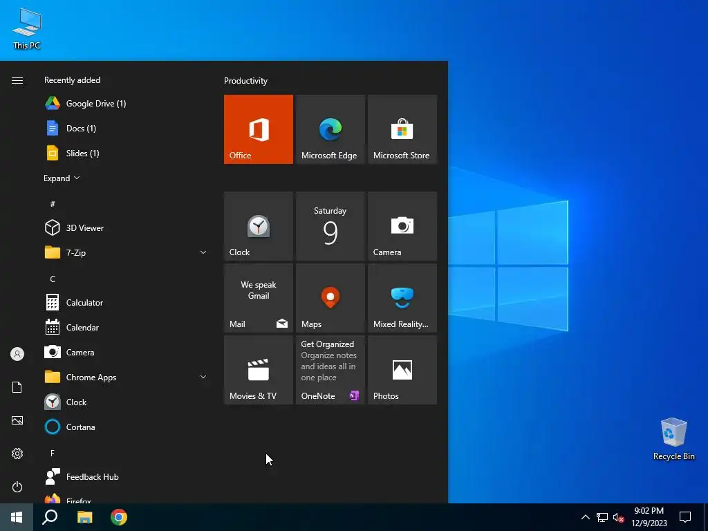Select the Recently added header
This screenshot has width=708, height=531.
72,80
